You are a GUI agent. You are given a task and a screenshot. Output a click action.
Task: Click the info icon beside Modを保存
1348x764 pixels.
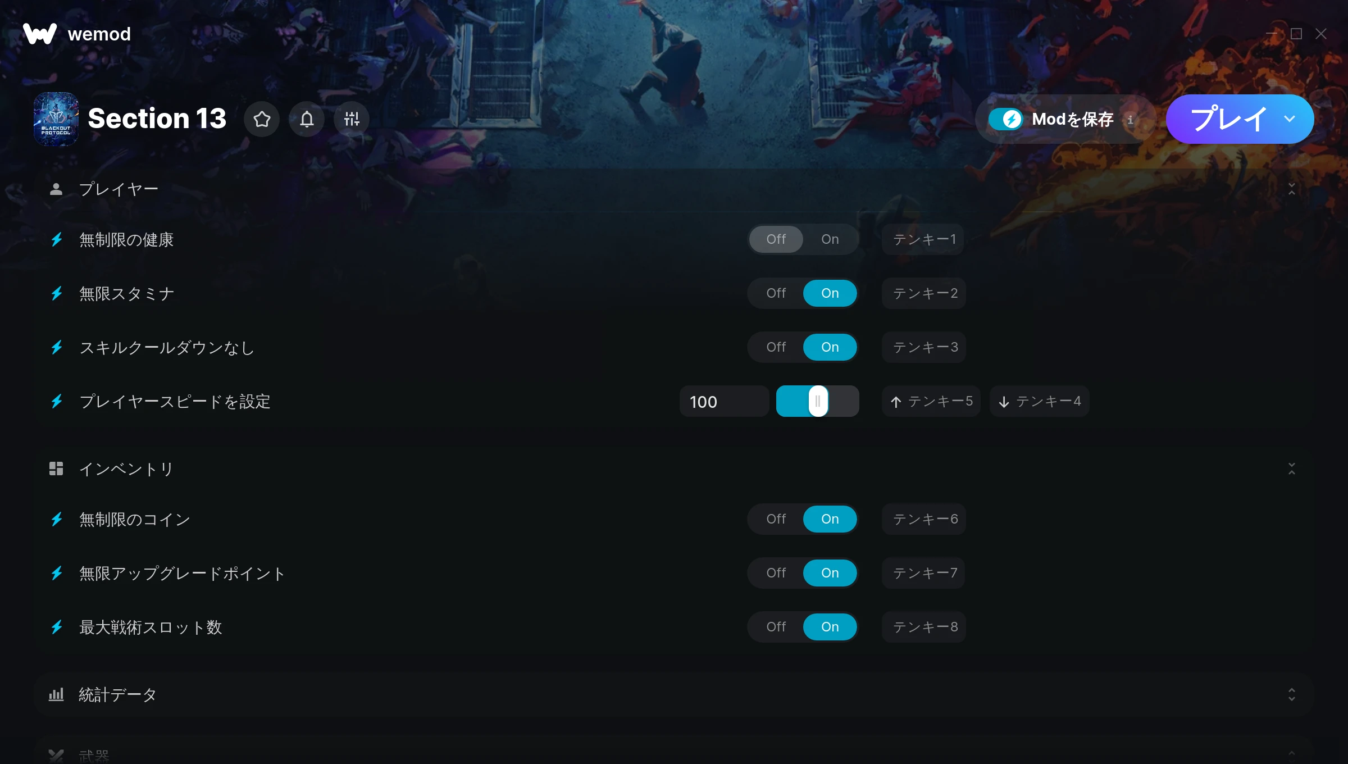tap(1130, 120)
